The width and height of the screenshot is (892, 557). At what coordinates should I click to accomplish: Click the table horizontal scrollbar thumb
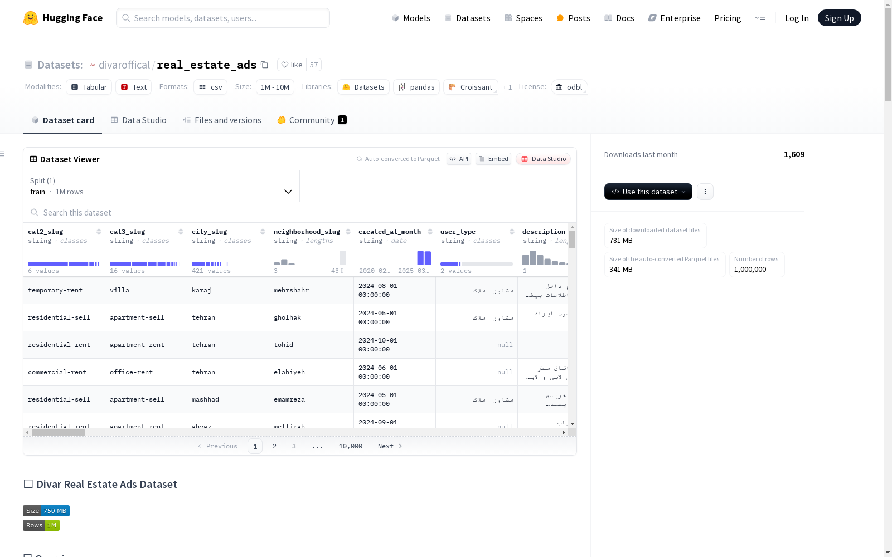59,432
